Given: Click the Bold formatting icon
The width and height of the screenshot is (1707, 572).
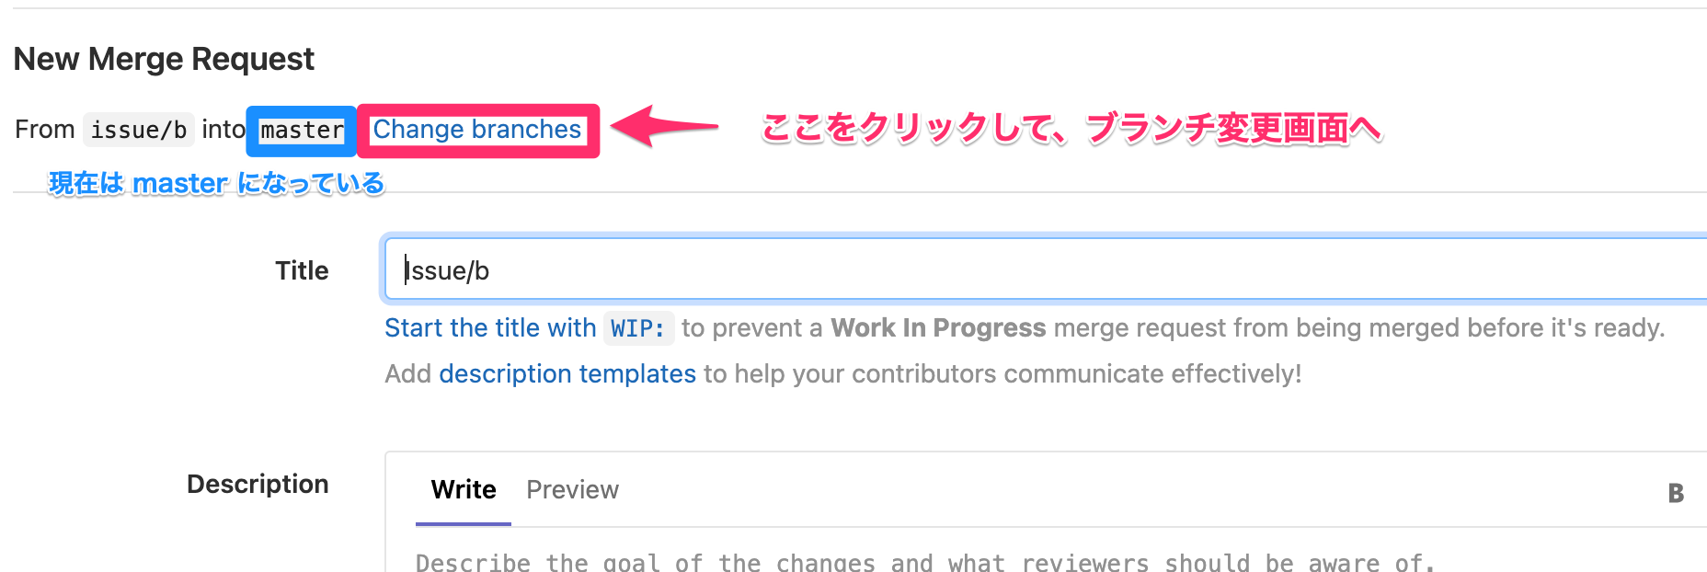Looking at the screenshot, I should pos(1676,493).
